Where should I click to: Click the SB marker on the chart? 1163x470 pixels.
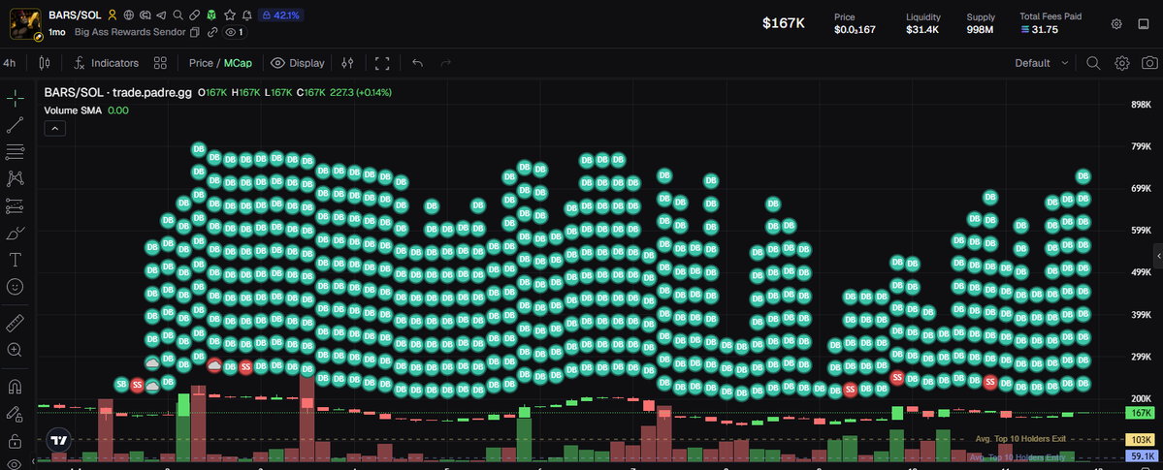[121, 384]
